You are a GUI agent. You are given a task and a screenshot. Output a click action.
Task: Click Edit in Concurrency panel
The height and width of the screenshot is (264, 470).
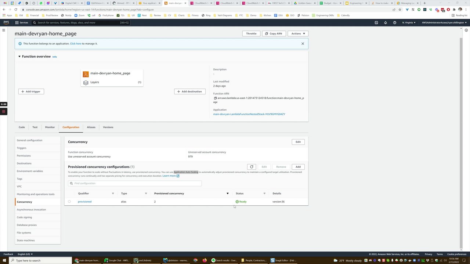[x=298, y=142]
